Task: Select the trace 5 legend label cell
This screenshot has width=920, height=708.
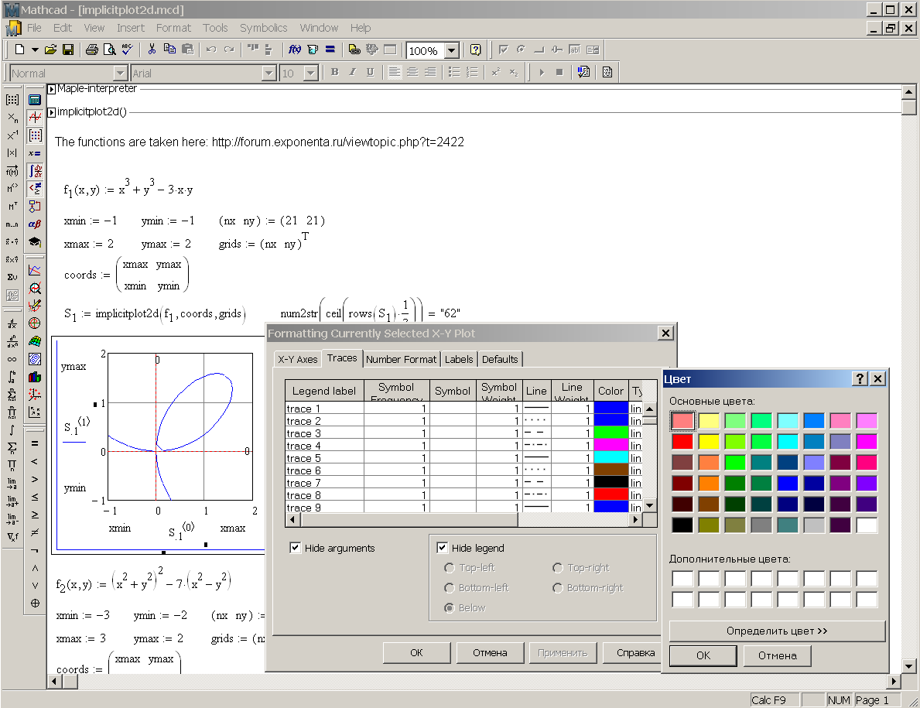Action: point(324,458)
